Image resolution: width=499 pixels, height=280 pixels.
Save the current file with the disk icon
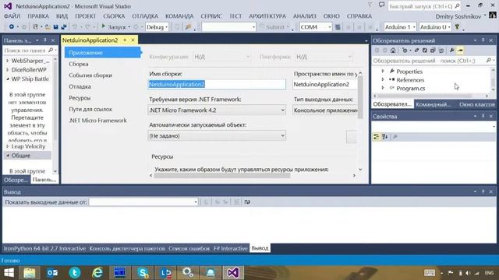(55, 27)
